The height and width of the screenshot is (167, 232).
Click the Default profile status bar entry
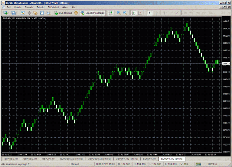coord(75,164)
